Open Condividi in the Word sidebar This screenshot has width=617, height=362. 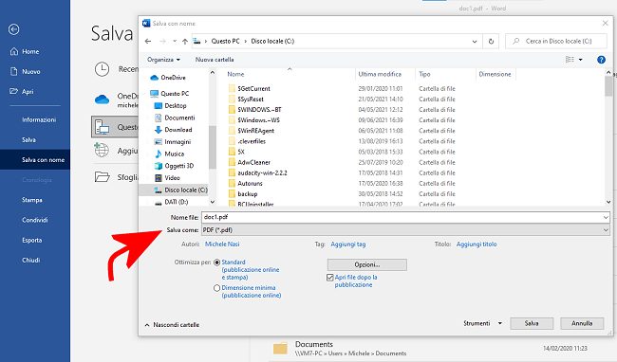click(34, 220)
